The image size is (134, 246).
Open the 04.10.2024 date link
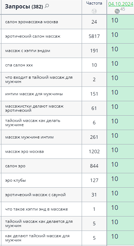tap(121, 4)
